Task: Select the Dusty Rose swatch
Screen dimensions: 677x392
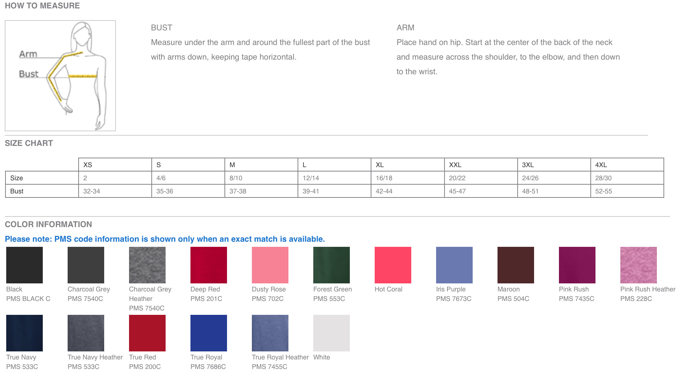Action: 270,265
